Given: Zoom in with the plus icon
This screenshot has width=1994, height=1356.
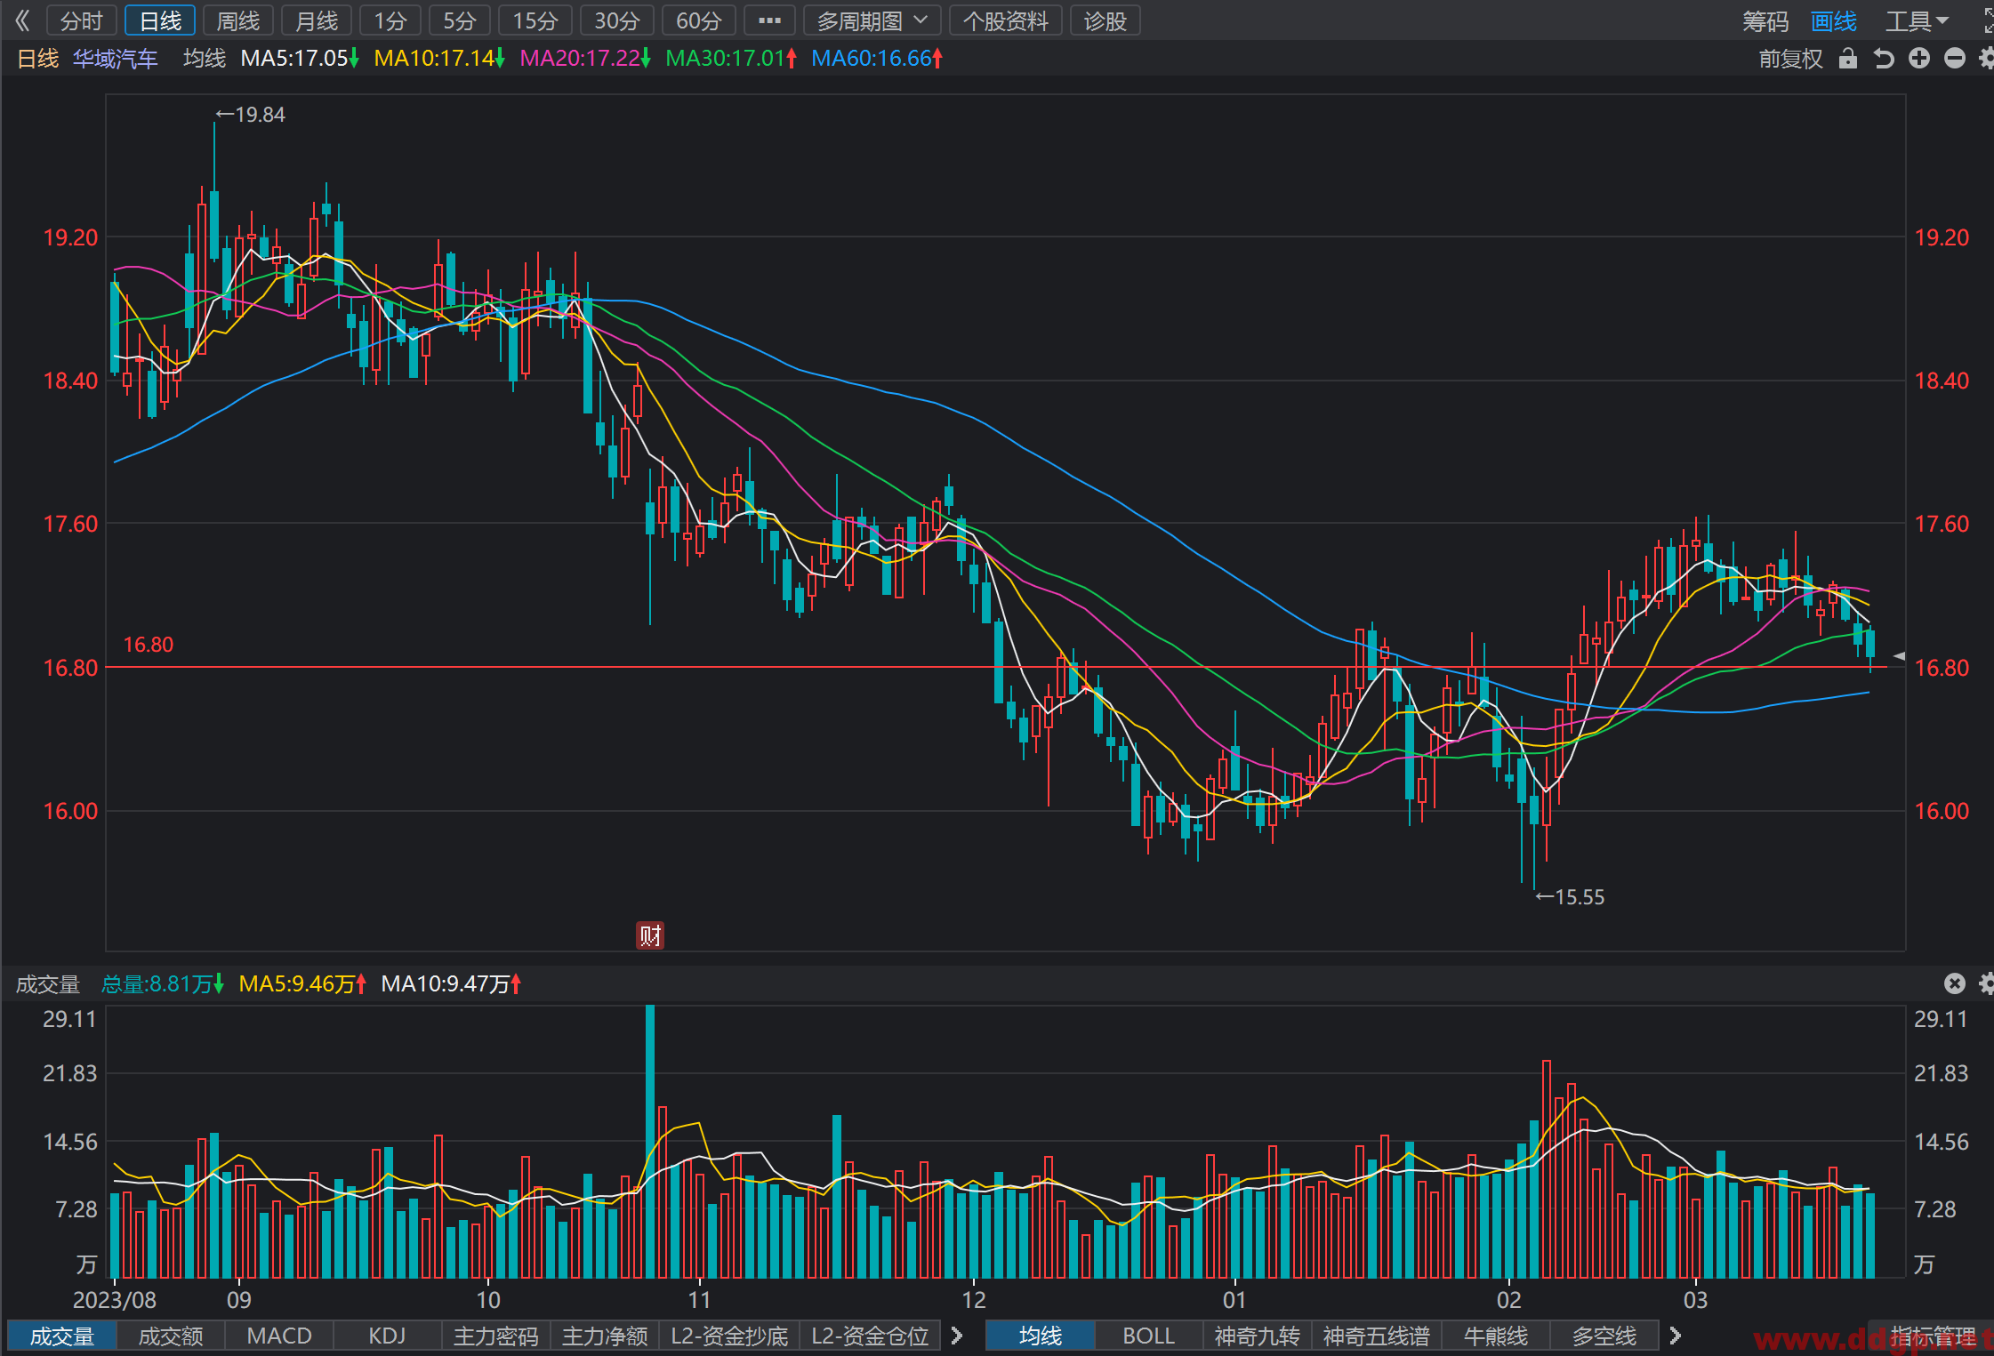Looking at the screenshot, I should (1919, 59).
